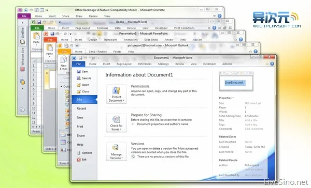Switch to Insert tab in Word

(x=106, y=64)
